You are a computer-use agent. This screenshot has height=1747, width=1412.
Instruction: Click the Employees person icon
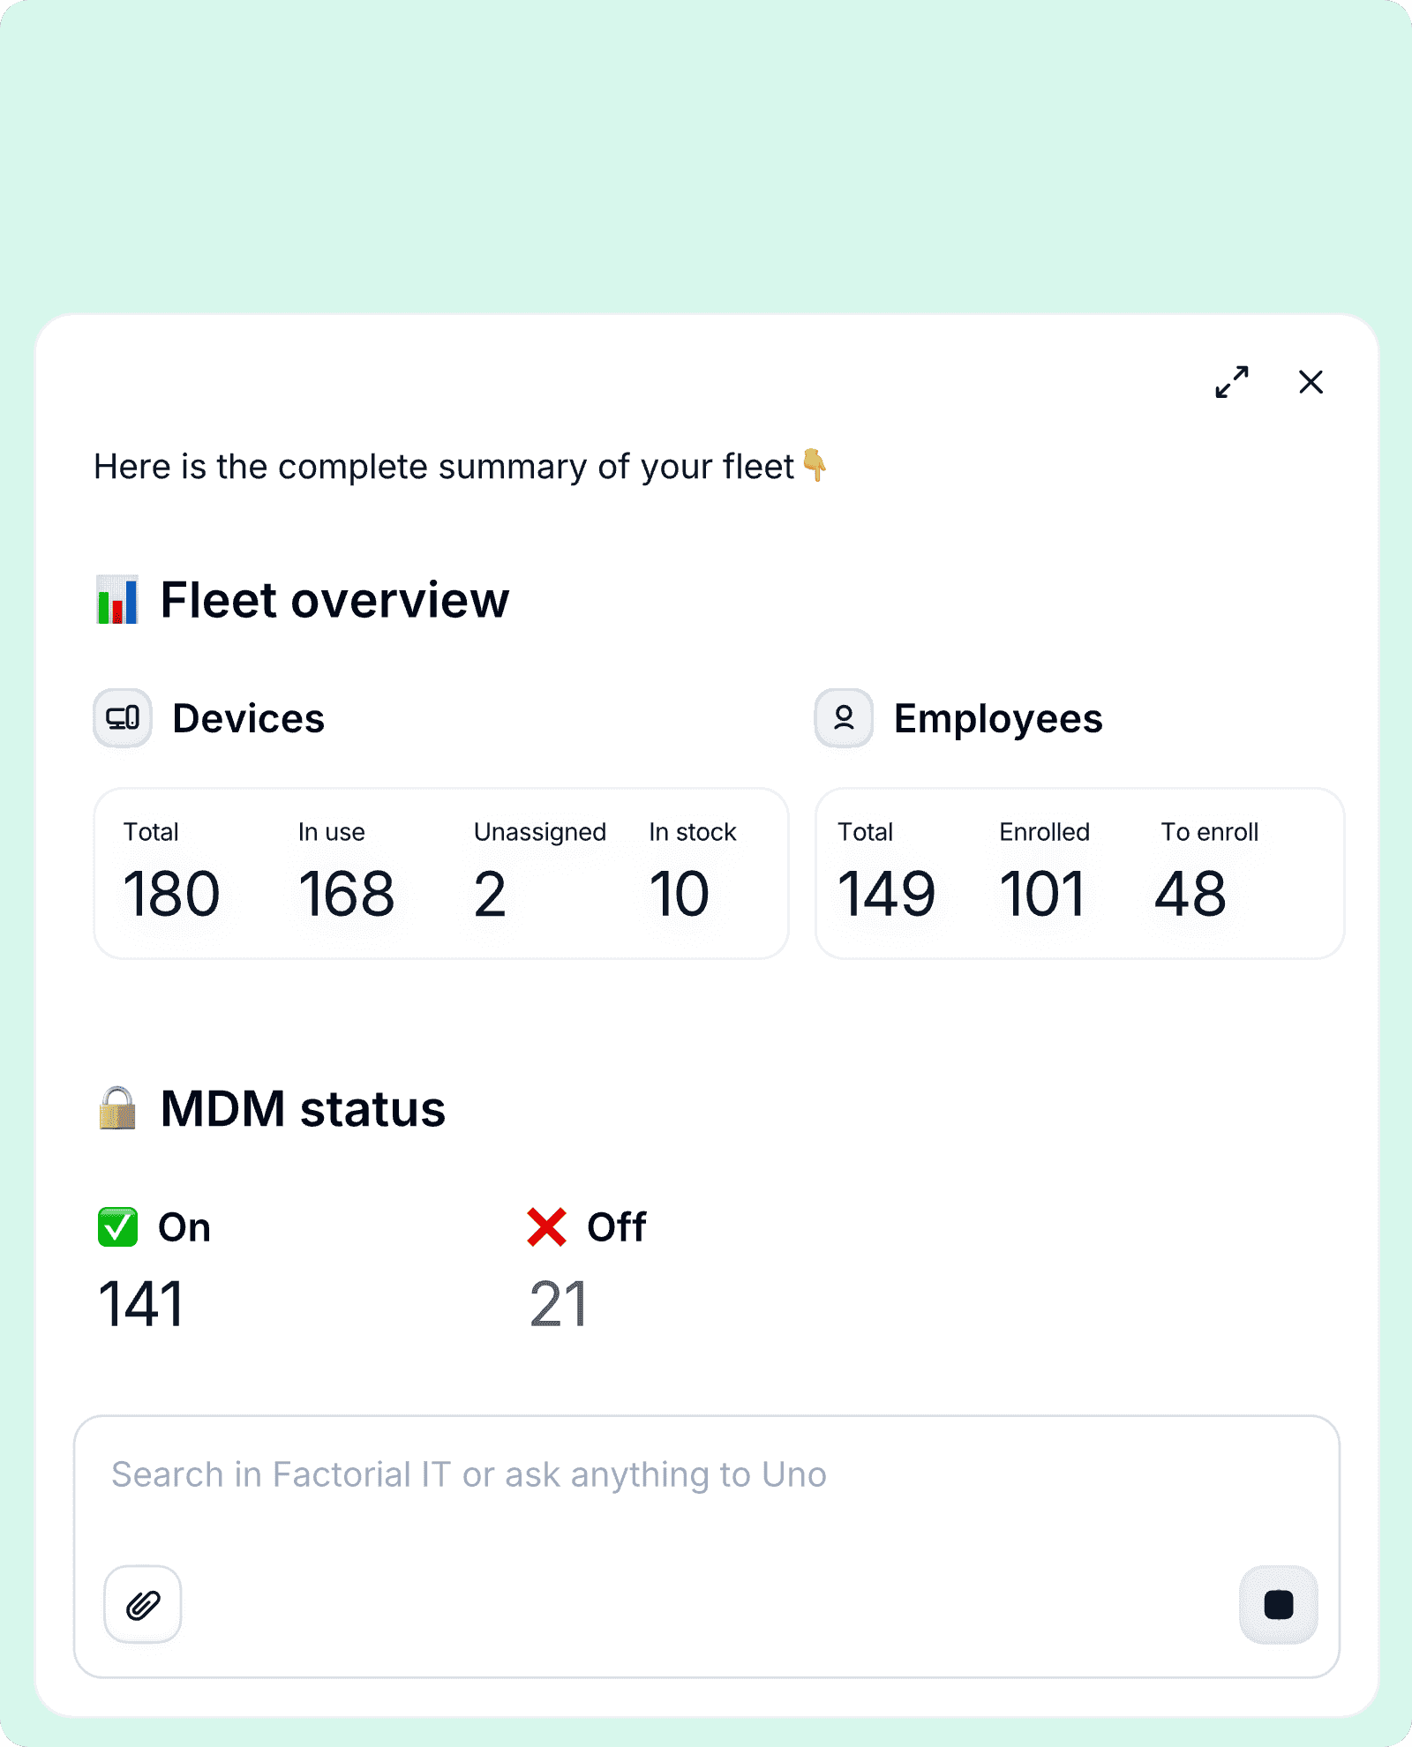pyautogui.click(x=844, y=718)
